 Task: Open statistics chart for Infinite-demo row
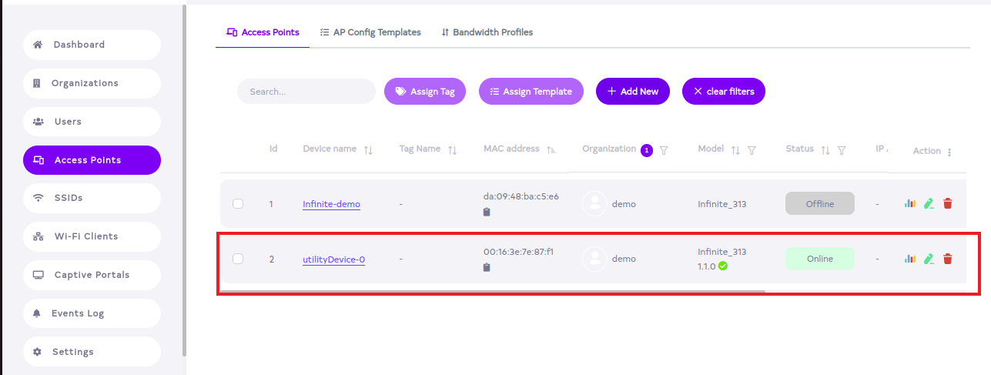click(x=910, y=204)
